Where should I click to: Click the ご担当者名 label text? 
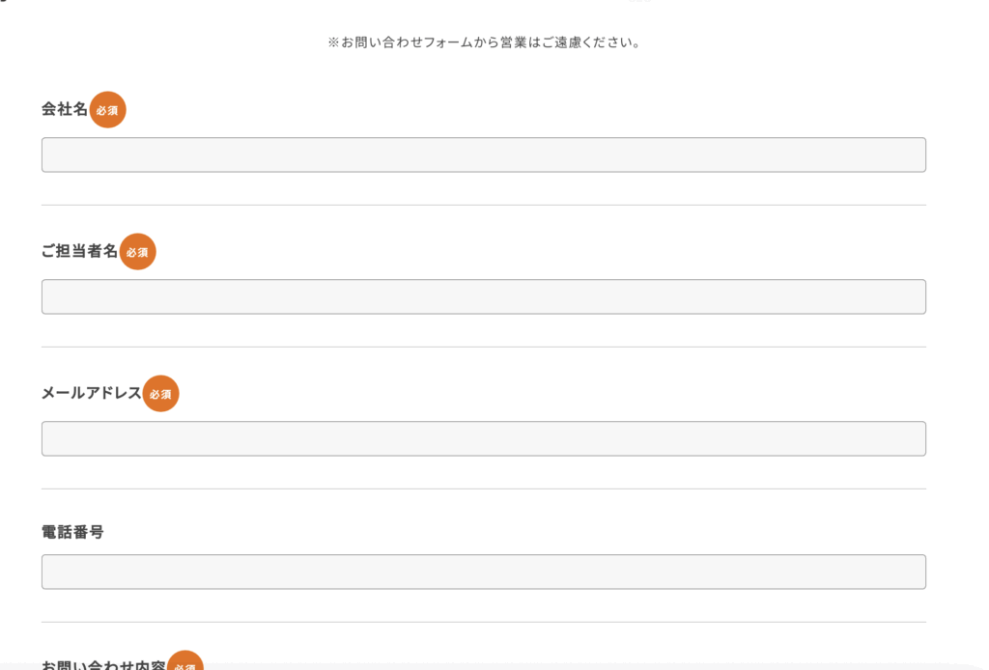click(79, 252)
